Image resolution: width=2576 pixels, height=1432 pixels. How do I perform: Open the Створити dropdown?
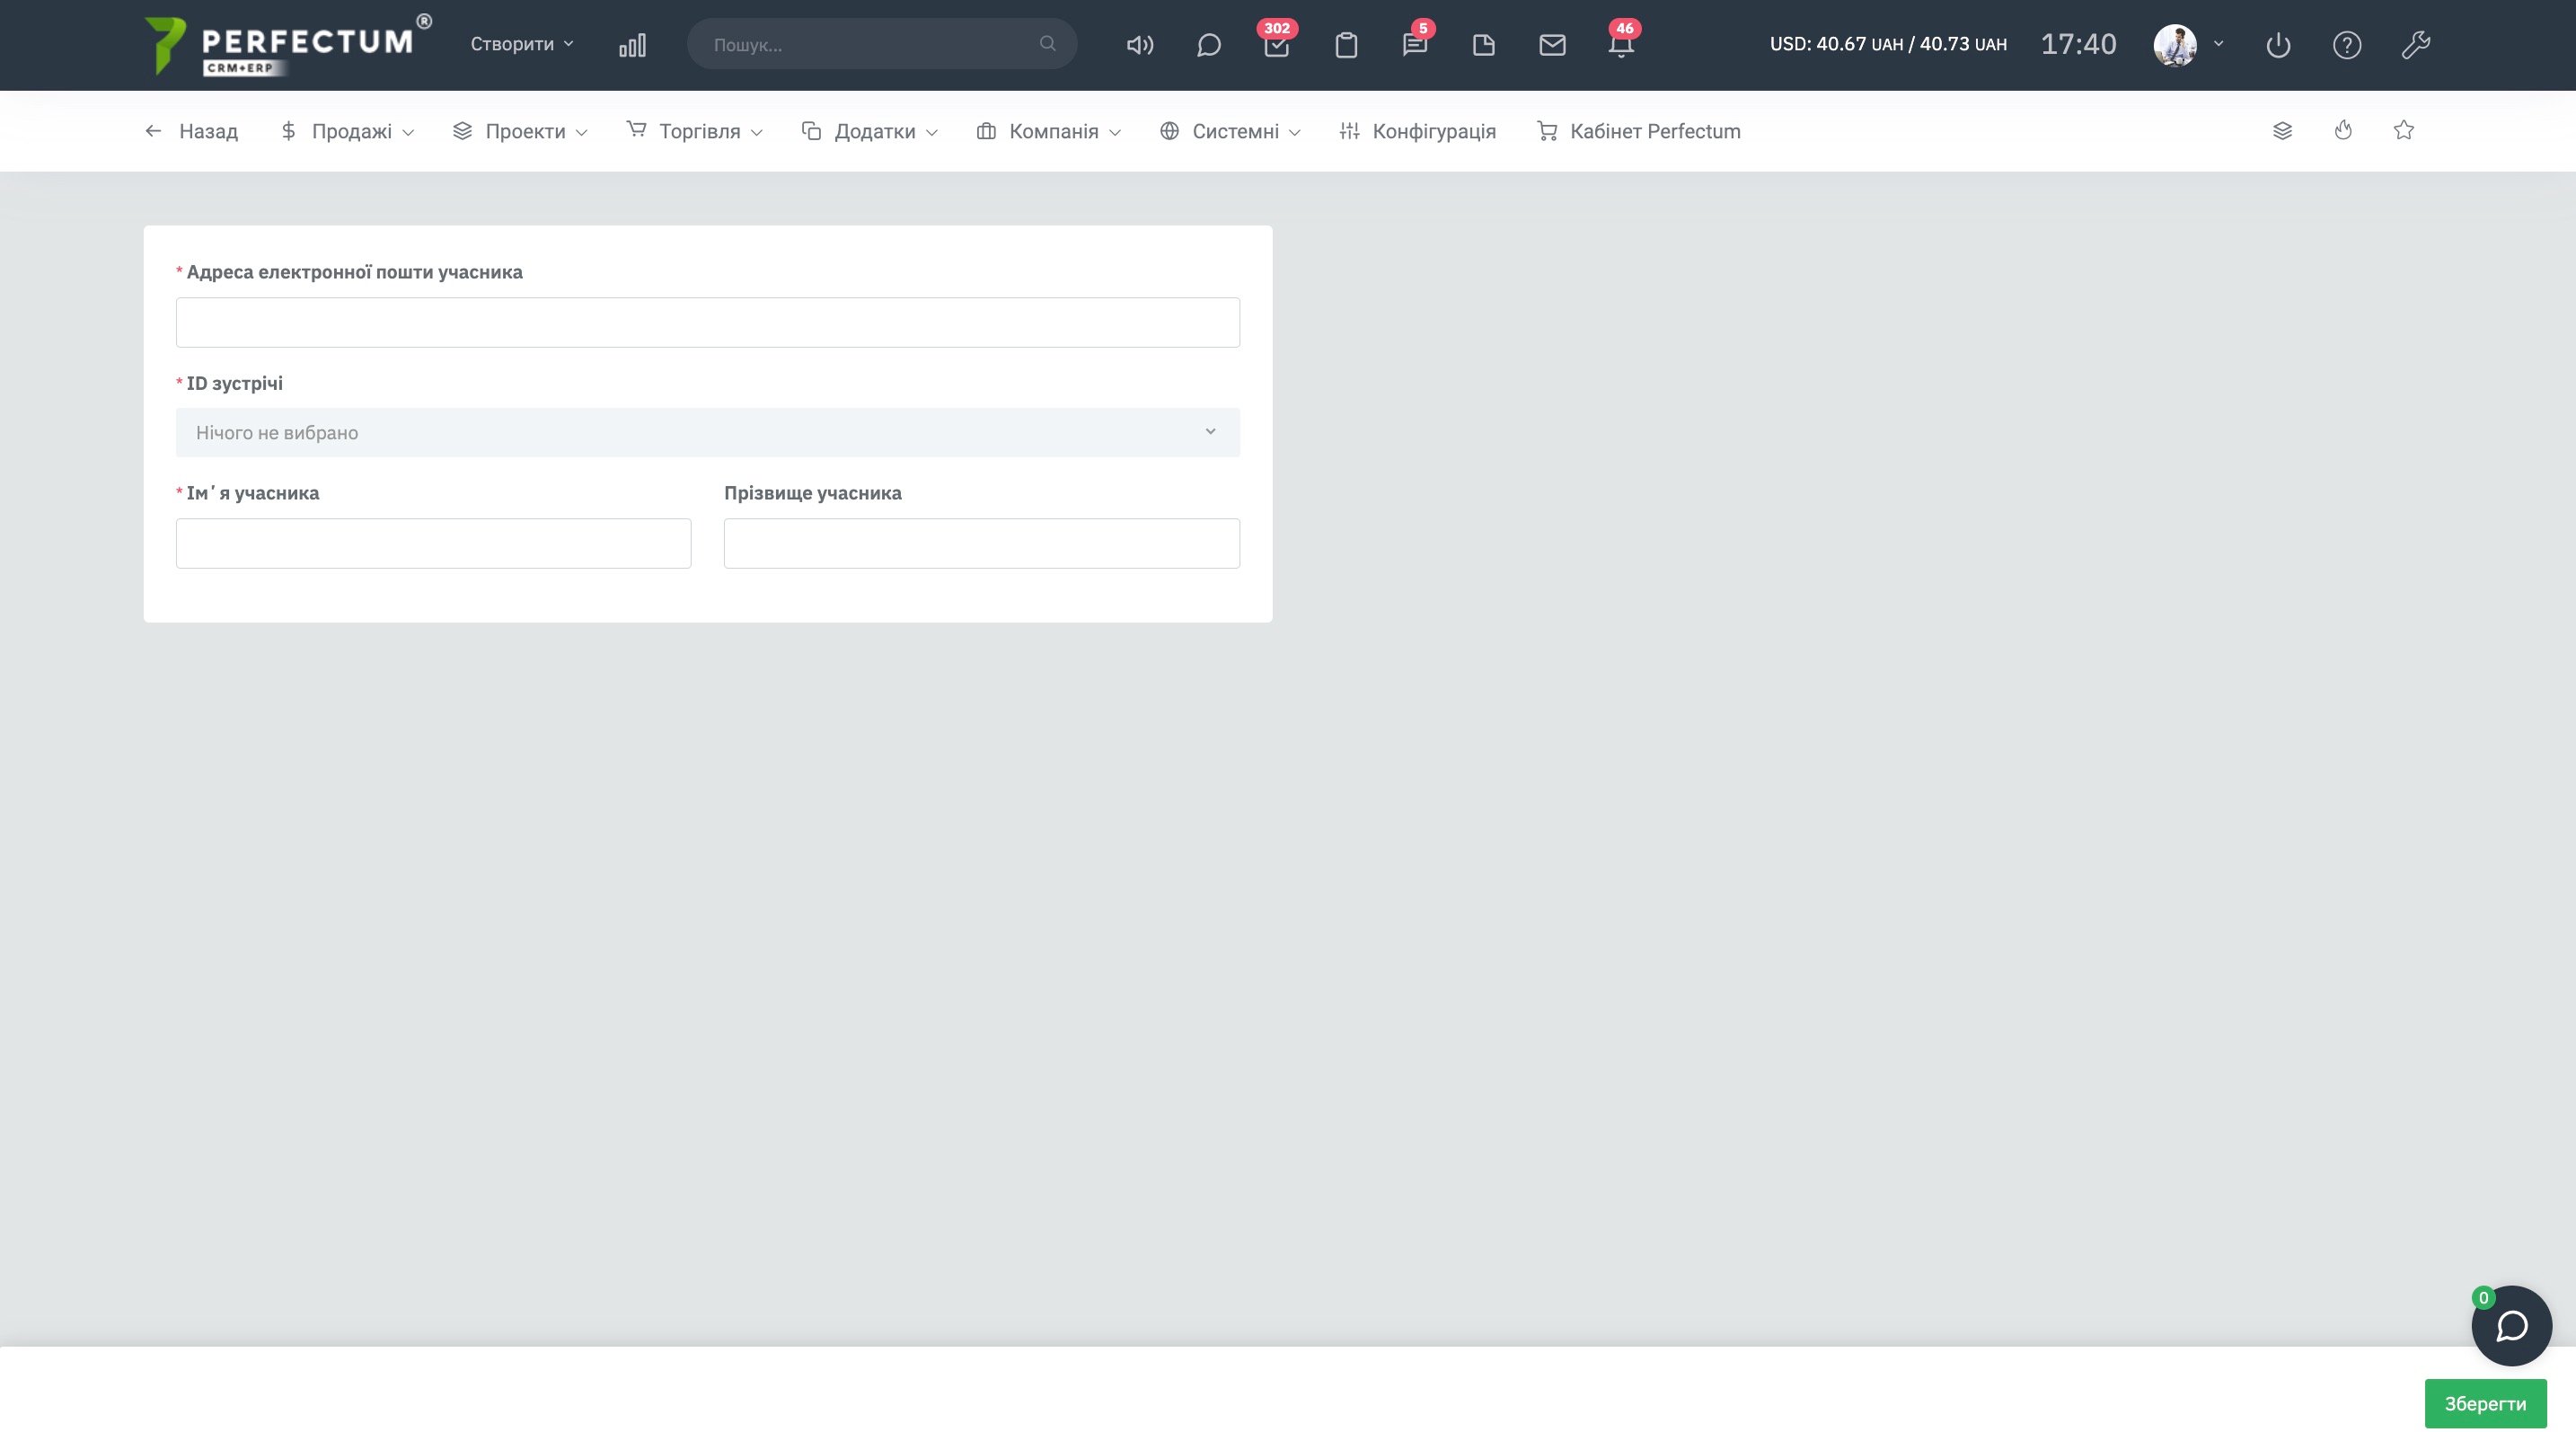[521, 44]
